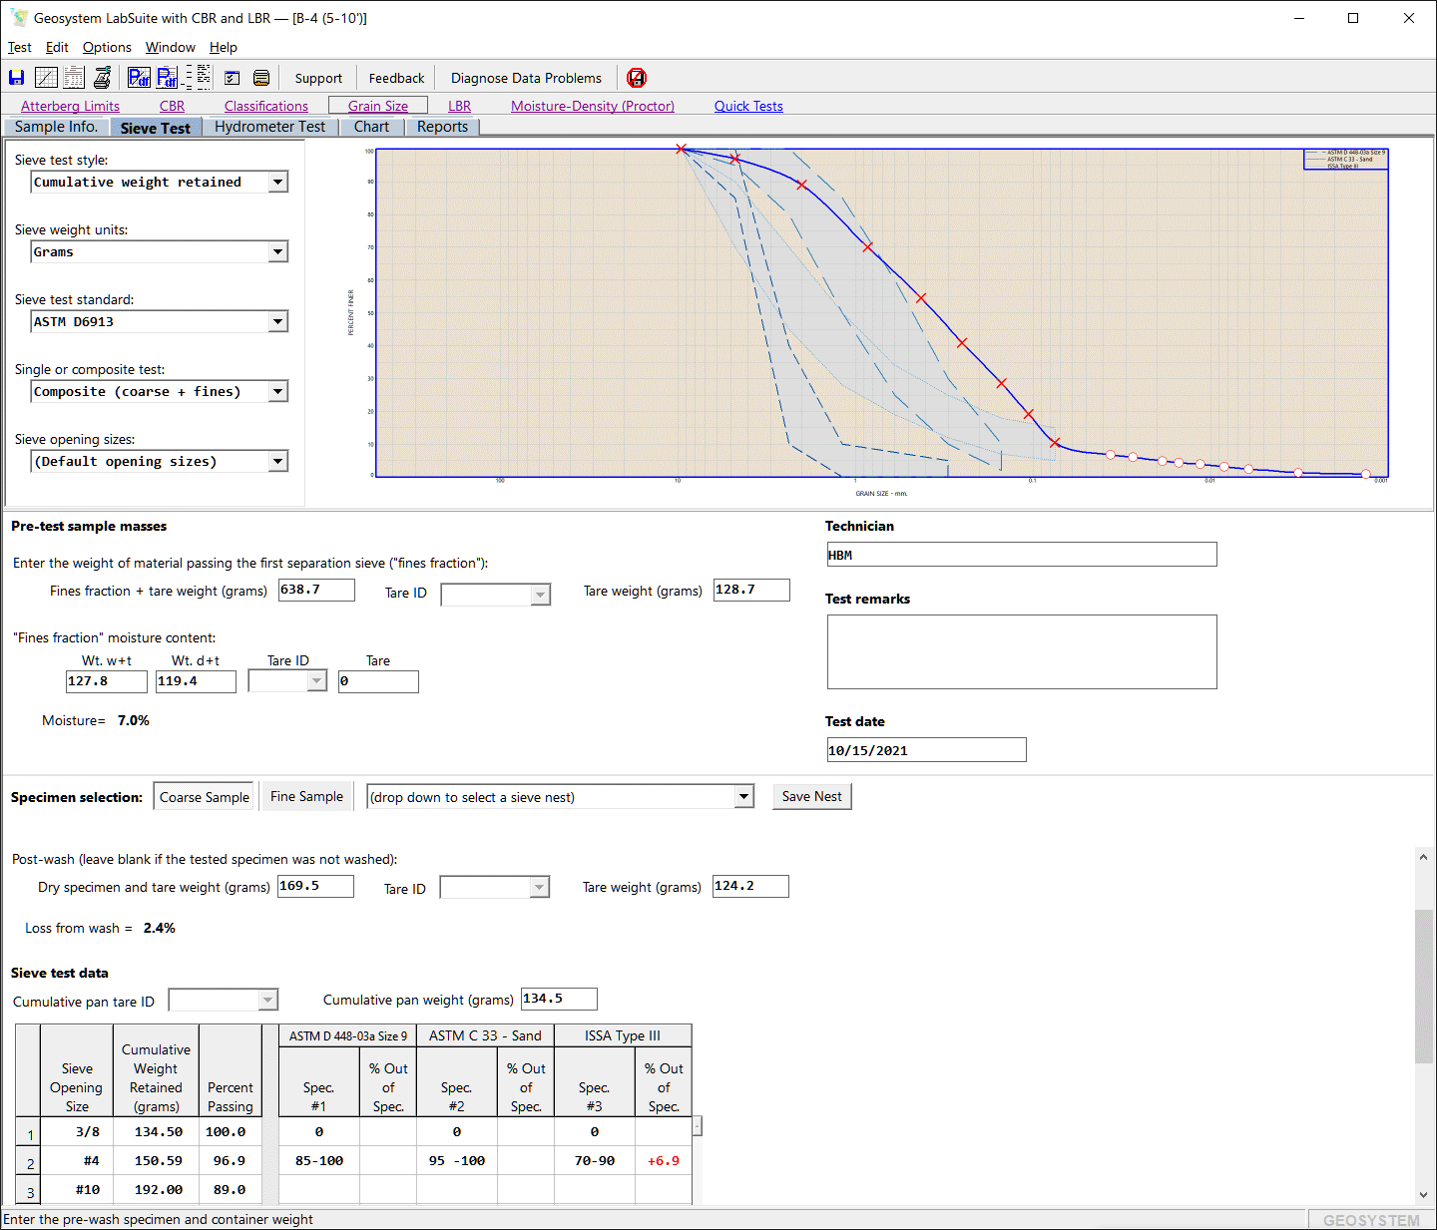Open the sieve nest selection dropdown
This screenshot has width=1437, height=1230.
[742, 797]
